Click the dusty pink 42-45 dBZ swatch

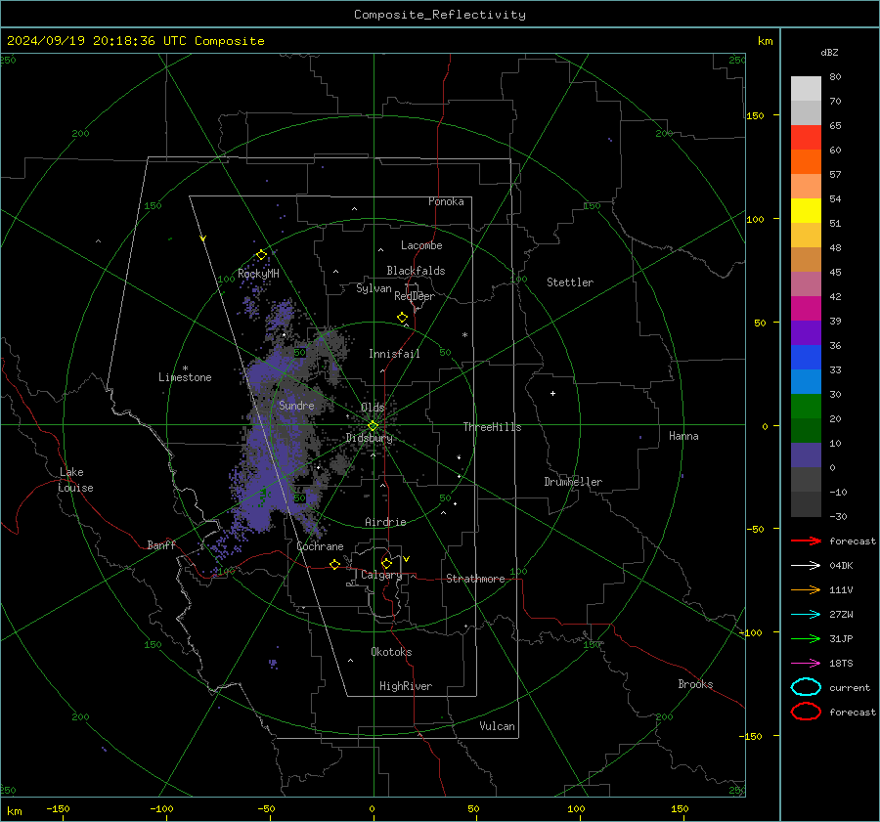pos(806,284)
